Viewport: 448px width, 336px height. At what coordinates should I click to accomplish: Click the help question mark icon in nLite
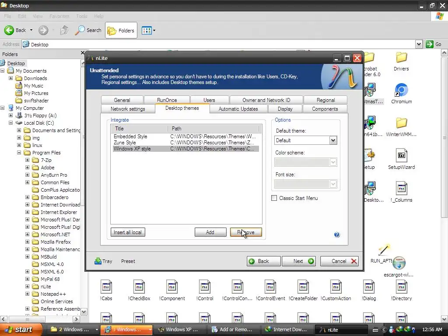(337, 234)
